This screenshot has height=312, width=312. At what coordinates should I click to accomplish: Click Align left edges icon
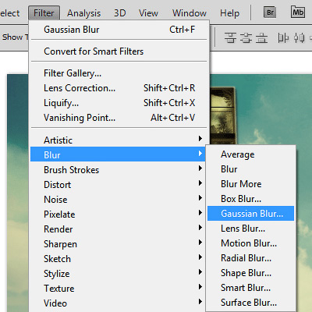point(283,38)
